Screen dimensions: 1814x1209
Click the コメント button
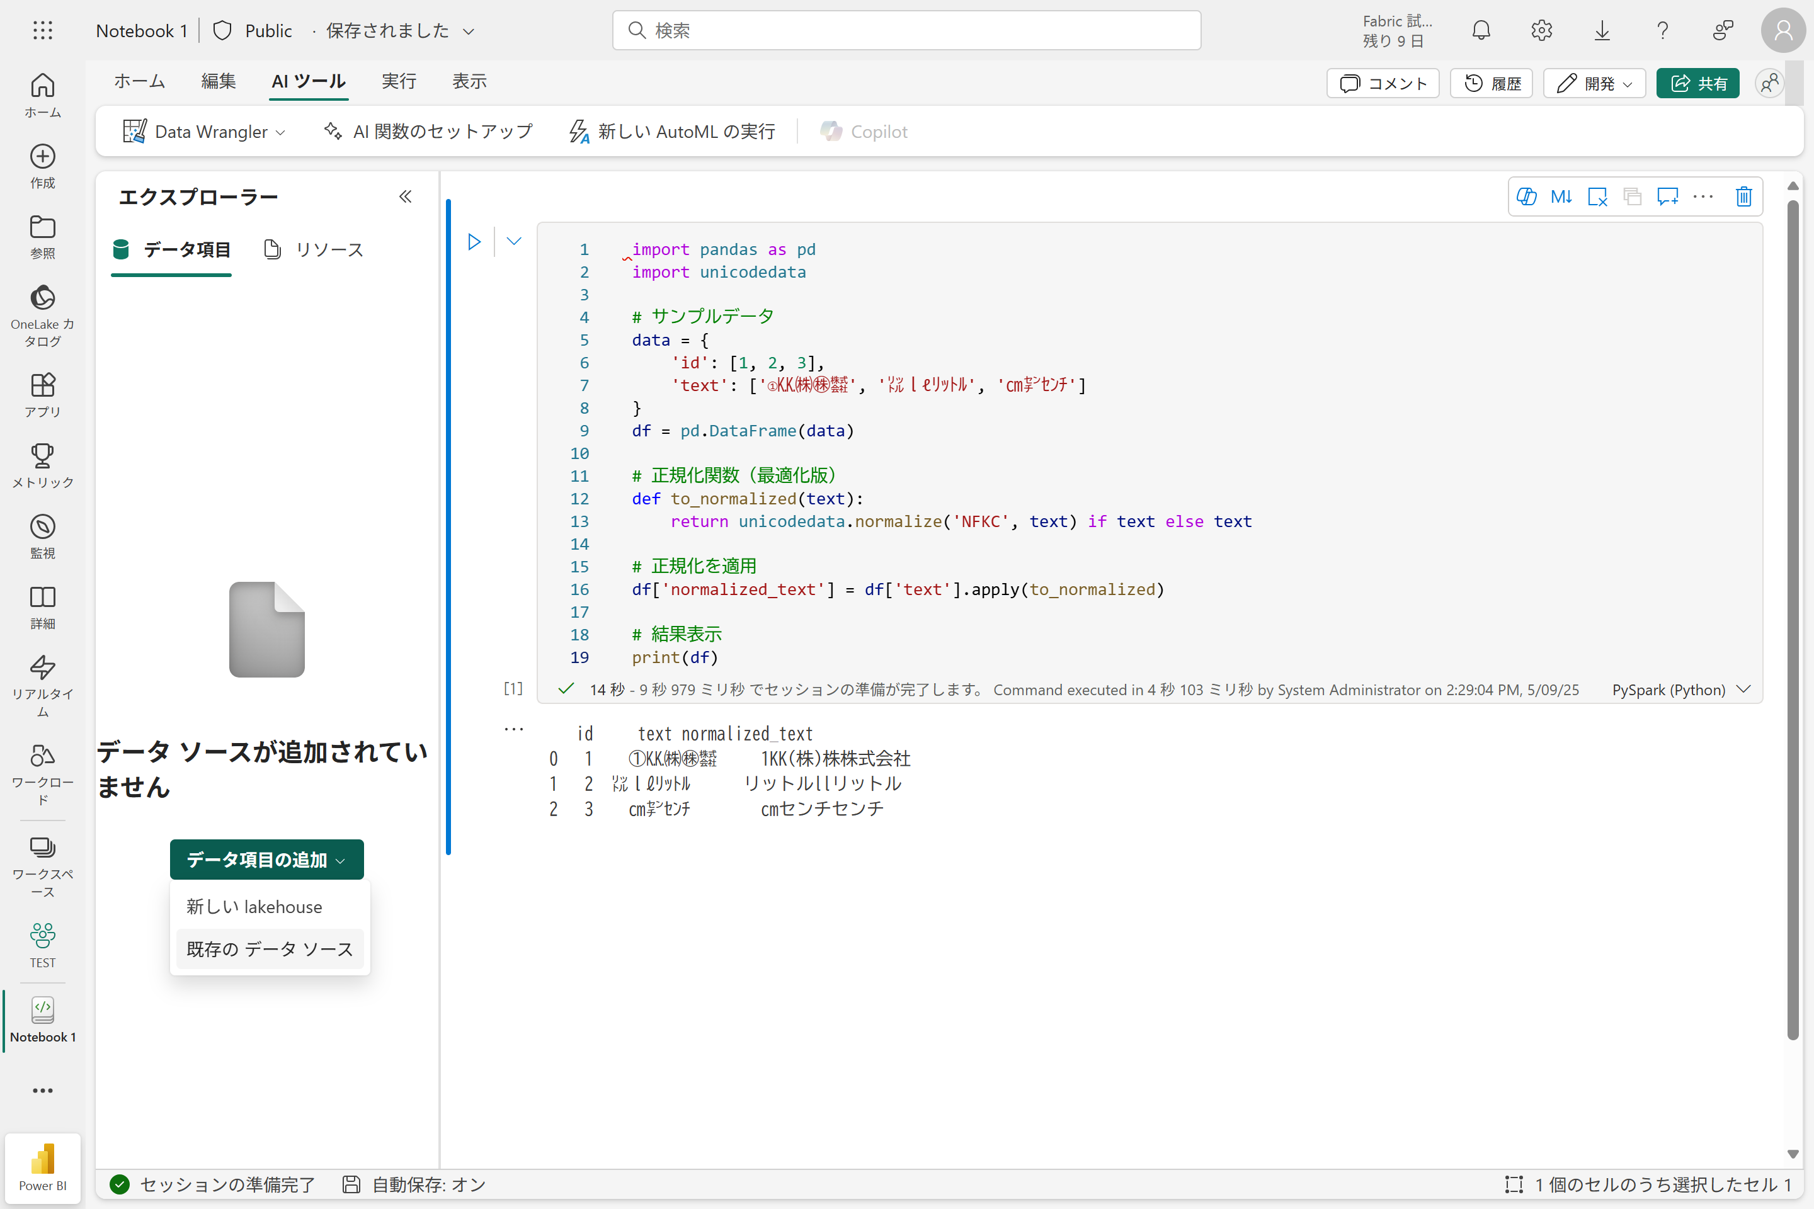coord(1383,83)
